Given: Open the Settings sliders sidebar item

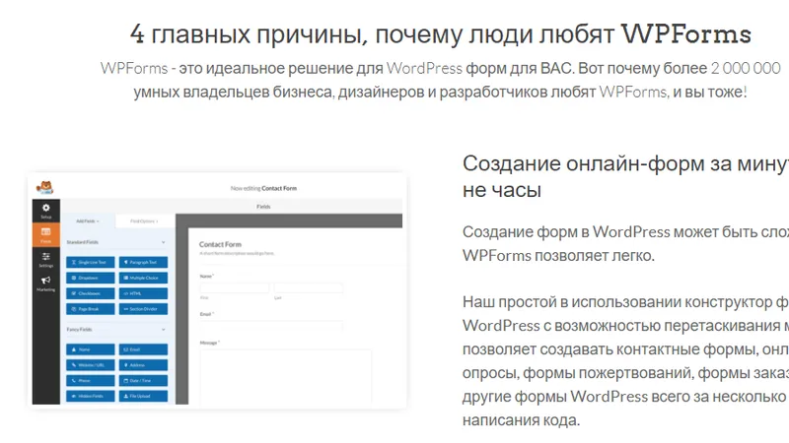Looking at the screenshot, I should click(x=45, y=259).
